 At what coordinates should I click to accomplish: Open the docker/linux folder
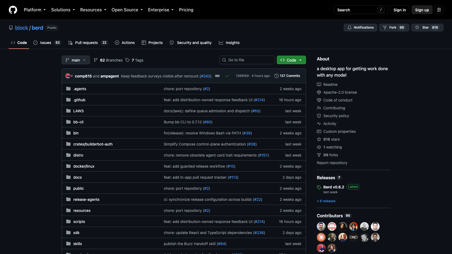tap(84, 166)
